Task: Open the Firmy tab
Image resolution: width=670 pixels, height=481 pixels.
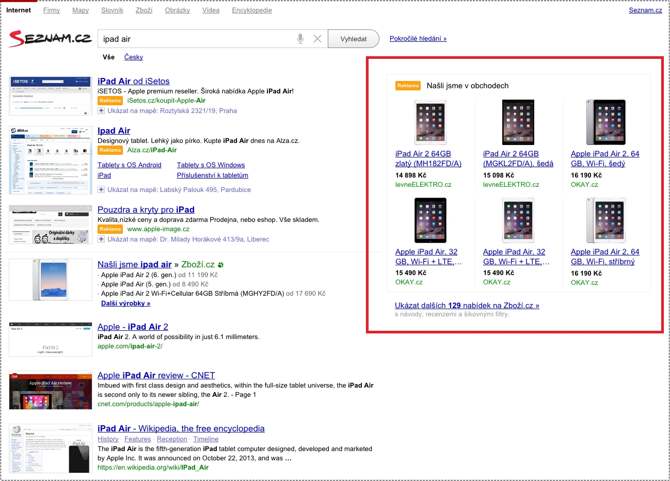Action: 52,10
